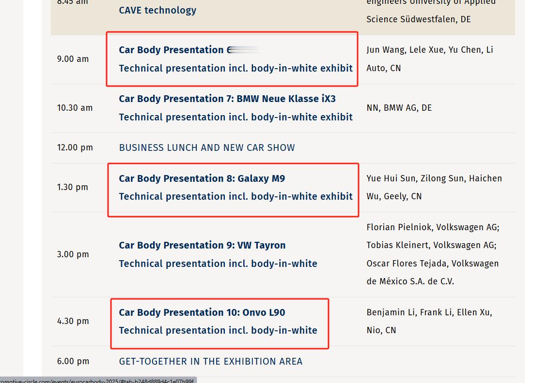Click the 9.00 am Technical presentation subtitle
Image resolution: width=533 pixels, height=383 pixels.
tap(236, 68)
